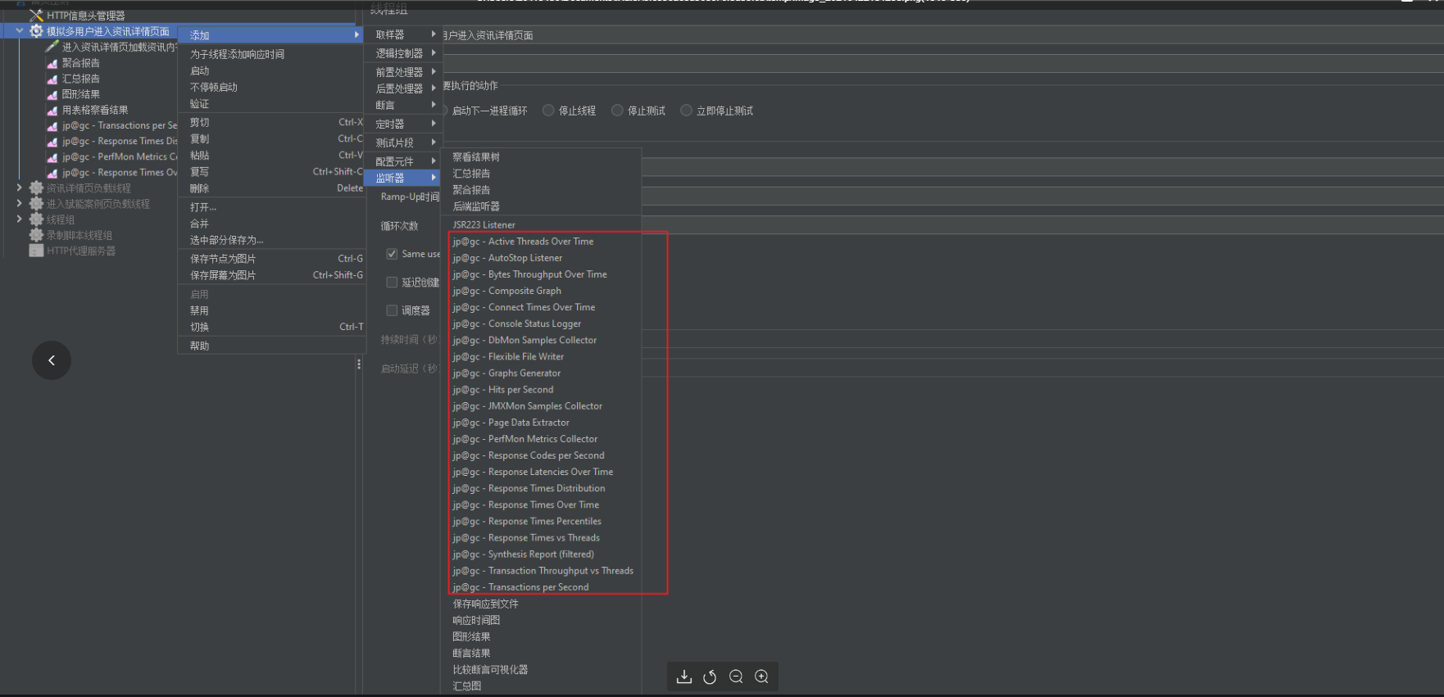Expand the 资讯详情页负载线程 tree node
The height and width of the screenshot is (697, 1444).
pos(20,188)
